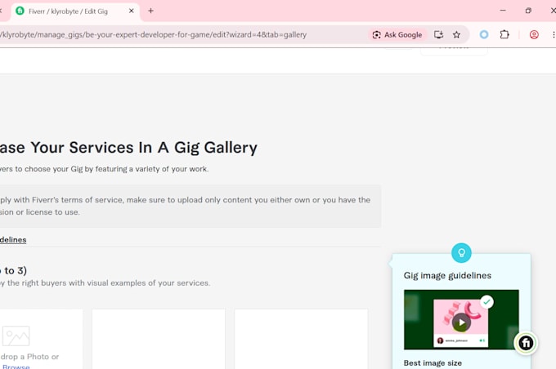Open the Fiverr floating help button
556x369 pixels.
pos(526,342)
